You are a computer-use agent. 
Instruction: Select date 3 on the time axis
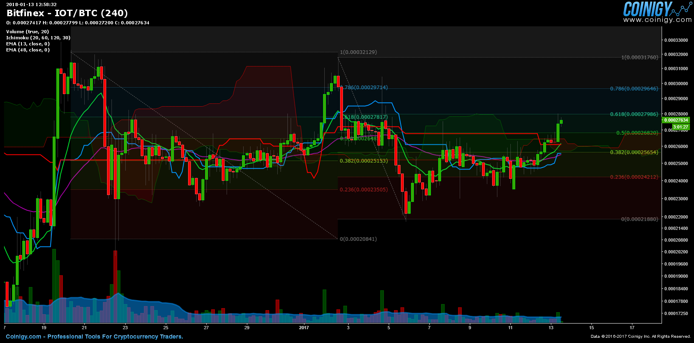point(348,328)
